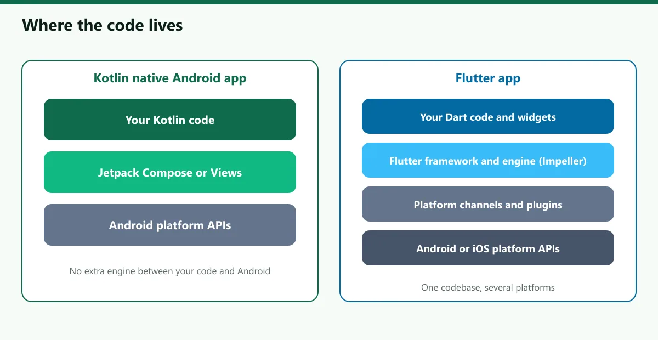The height and width of the screenshot is (340, 658).
Task: Select the 'Flutter framework and engine (Impeller)' block
Action: (488, 160)
